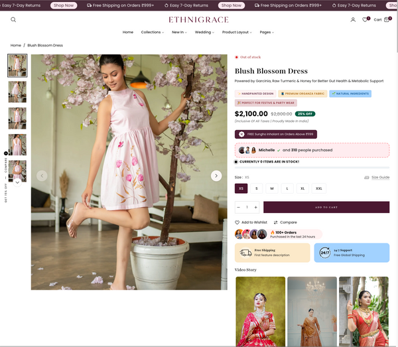Expand the Product Layout dropdown menu

(237, 32)
